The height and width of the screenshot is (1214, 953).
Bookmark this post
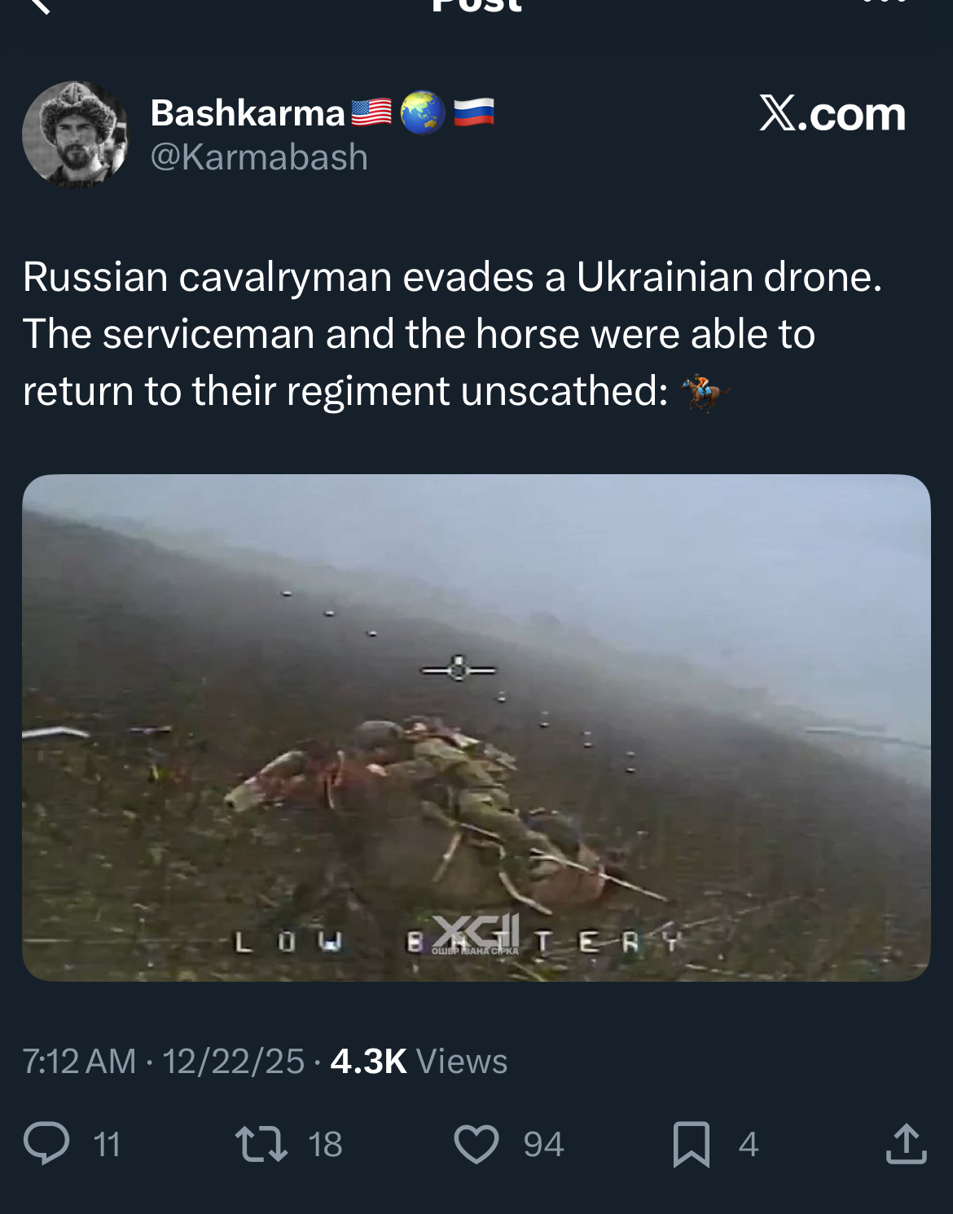click(x=692, y=1144)
